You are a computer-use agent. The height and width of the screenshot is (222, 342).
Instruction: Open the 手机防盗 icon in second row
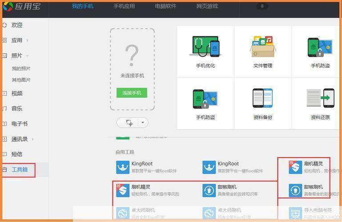pos(205,98)
